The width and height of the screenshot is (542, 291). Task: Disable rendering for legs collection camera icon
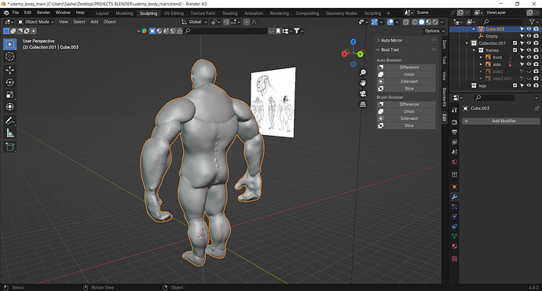click(x=536, y=85)
